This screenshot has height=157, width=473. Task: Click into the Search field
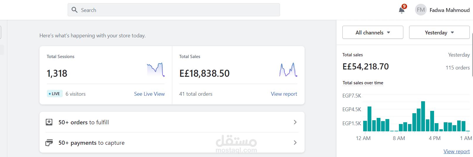pyautogui.click(x=176, y=10)
